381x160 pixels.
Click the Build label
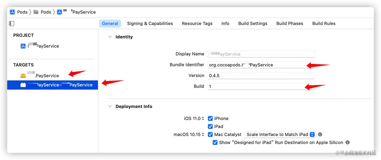(x=199, y=86)
